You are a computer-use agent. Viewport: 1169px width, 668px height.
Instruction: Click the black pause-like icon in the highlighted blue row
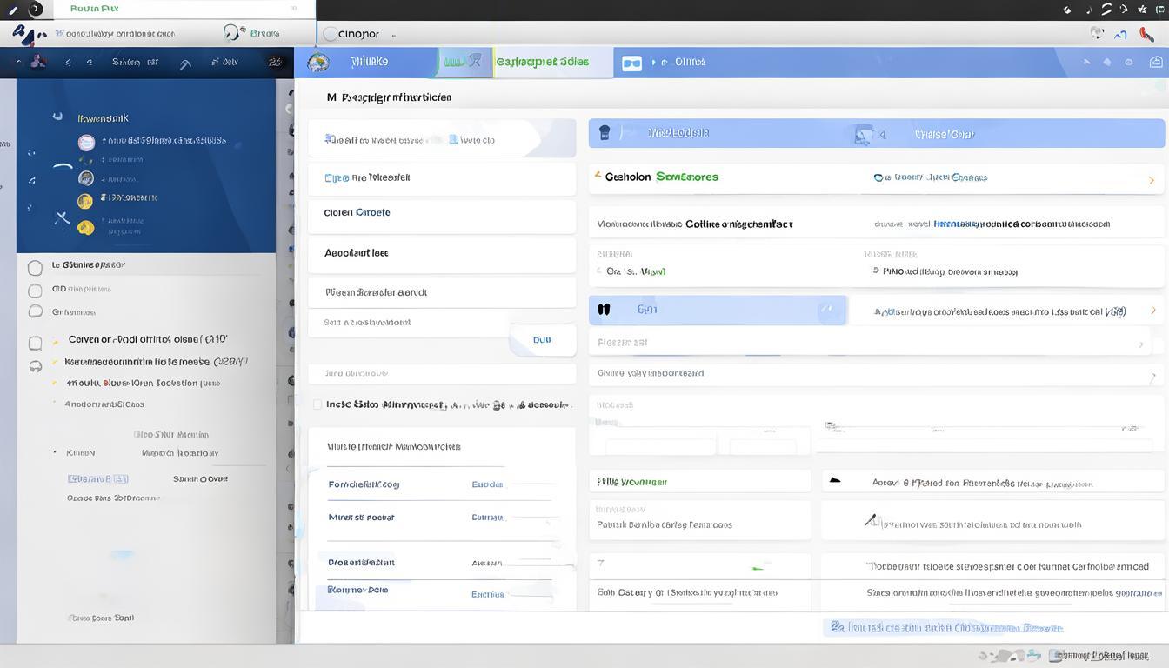604,310
